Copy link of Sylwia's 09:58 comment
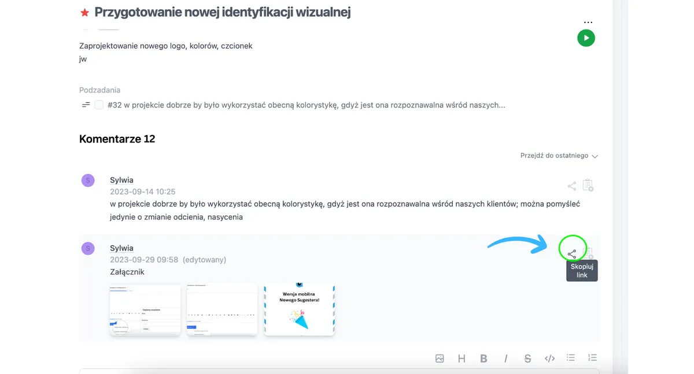This screenshot has height=374, width=694. click(572, 254)
